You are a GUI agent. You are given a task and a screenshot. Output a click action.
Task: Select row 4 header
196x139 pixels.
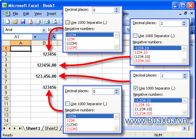coord(6,65)
